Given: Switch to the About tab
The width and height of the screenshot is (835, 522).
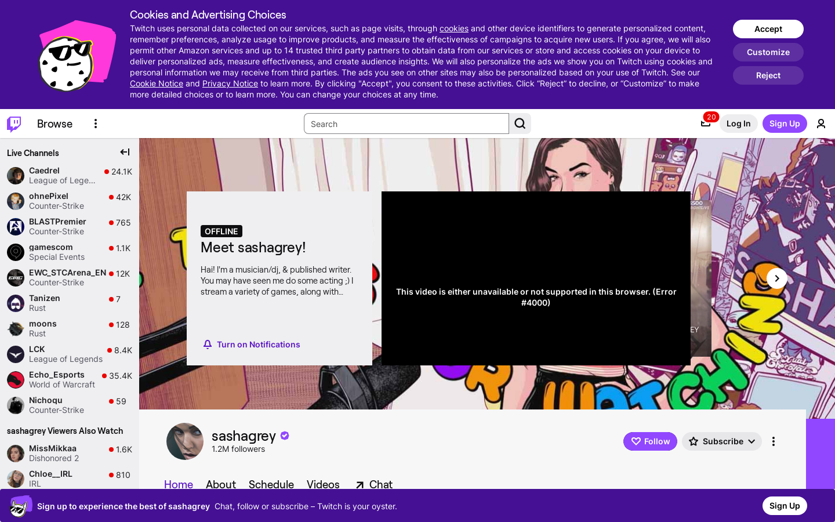Looking at the screenshot, I should tap(221, 484).
